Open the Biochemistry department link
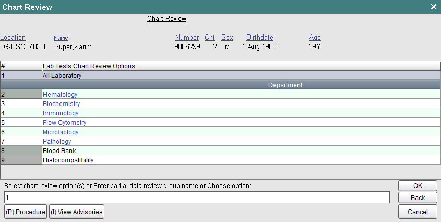Screen dimensions: 441x222 coord(61,104)
